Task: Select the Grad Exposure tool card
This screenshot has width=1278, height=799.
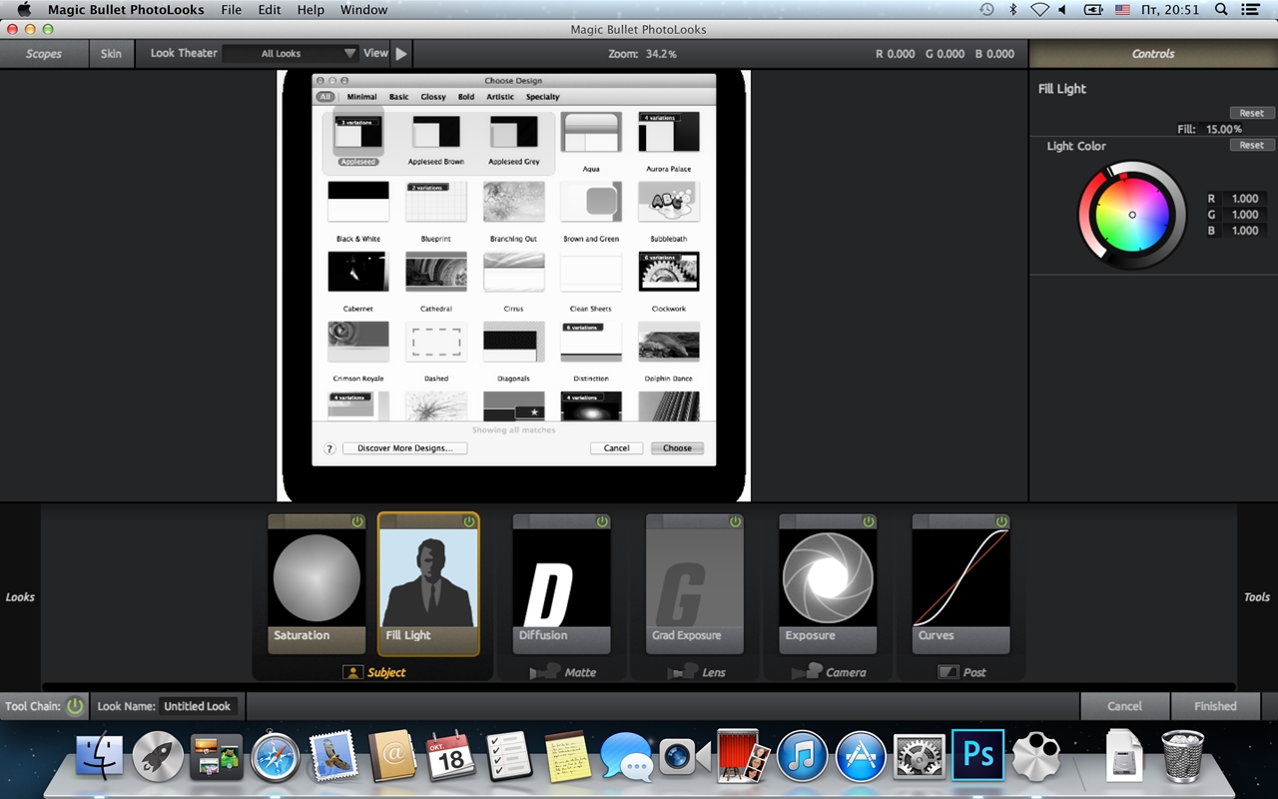Action: [694, 584]
